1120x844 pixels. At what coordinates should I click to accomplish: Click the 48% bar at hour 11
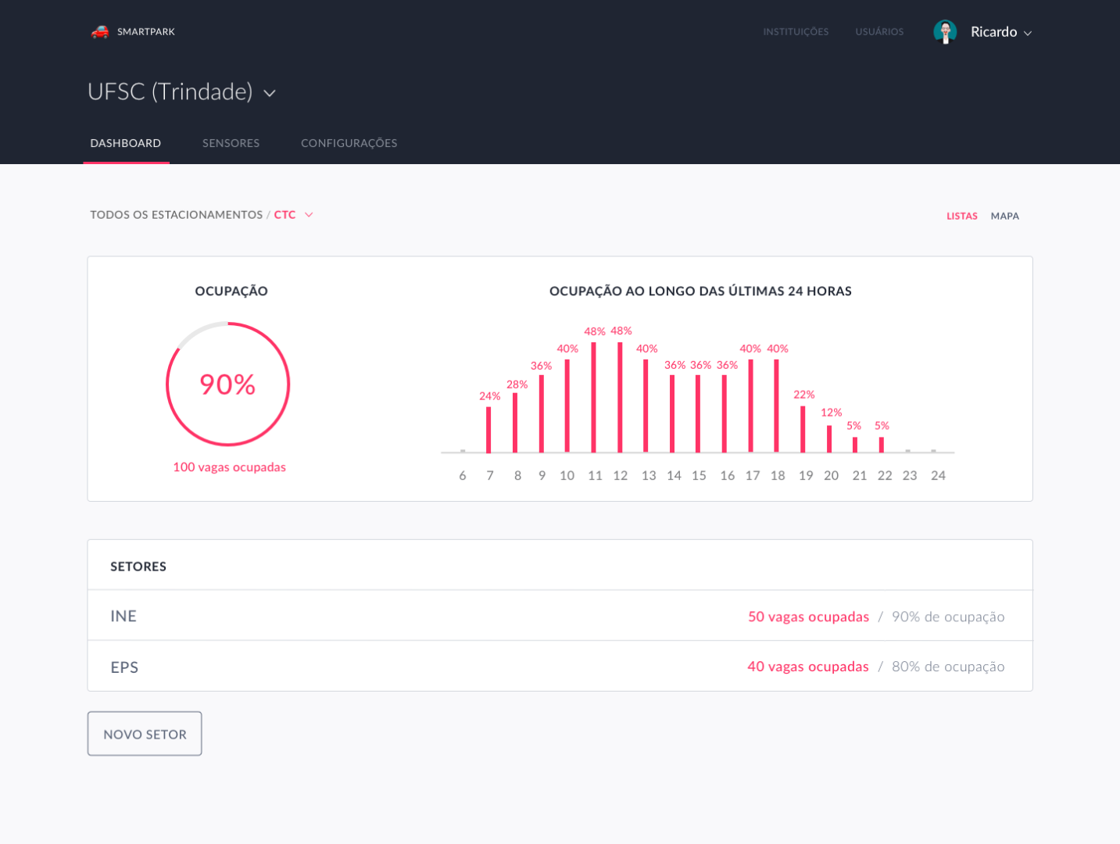tap(594, 397)
